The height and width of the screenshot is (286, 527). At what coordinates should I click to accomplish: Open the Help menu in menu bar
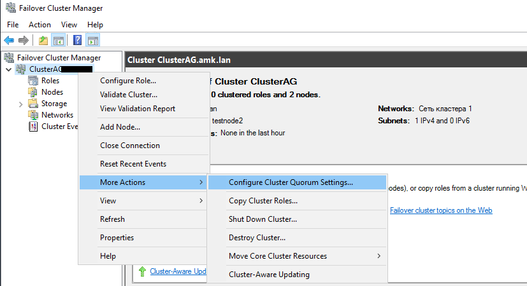pos(95,25)
